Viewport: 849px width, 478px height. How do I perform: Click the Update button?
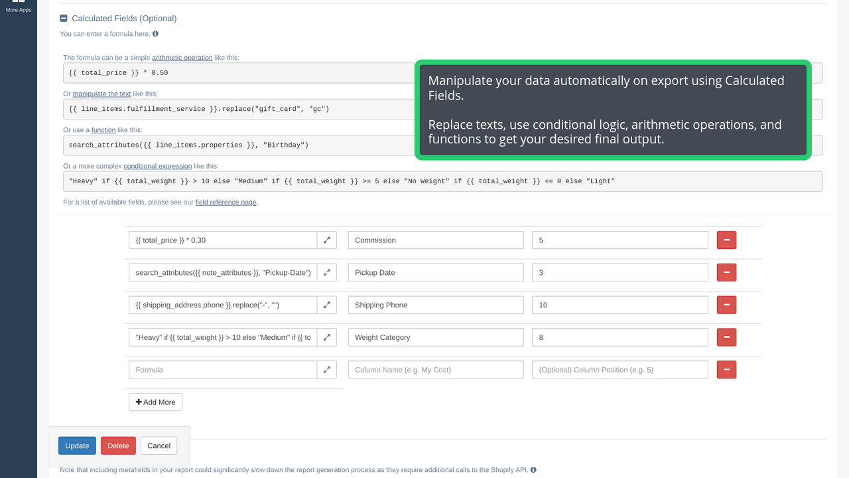[77, 445]
